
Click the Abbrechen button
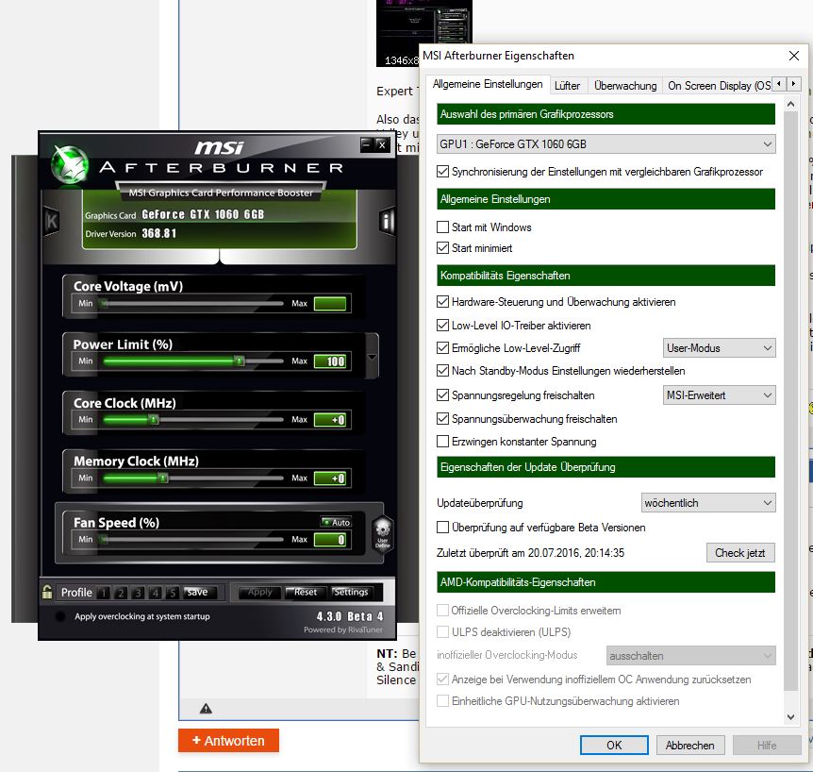click(x=690, y=745)
